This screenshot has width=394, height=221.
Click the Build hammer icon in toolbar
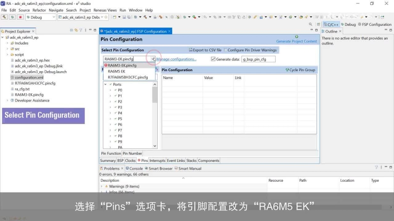(x=5, y=17)
